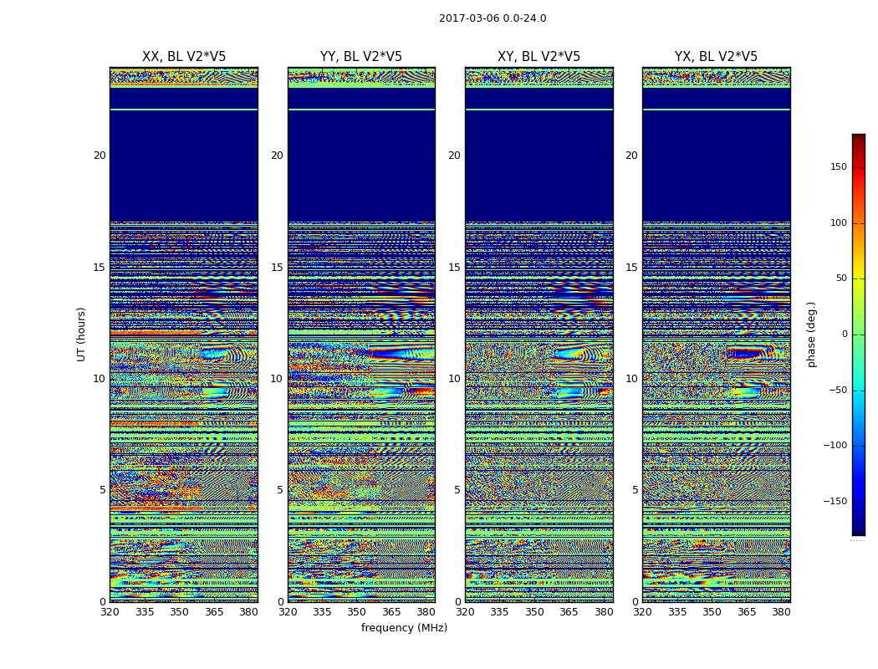Screen dimensions: 878x669
Task: Click the 320 frequency tick under XX plot
Action: click(110, 612)
